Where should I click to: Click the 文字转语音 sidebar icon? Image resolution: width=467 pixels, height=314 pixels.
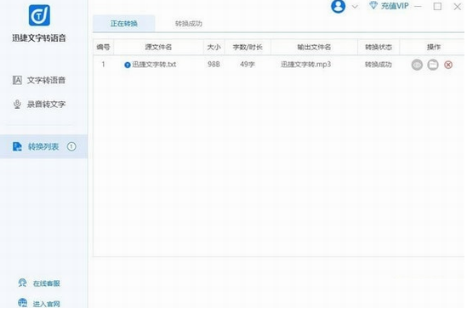coord(17,80)
